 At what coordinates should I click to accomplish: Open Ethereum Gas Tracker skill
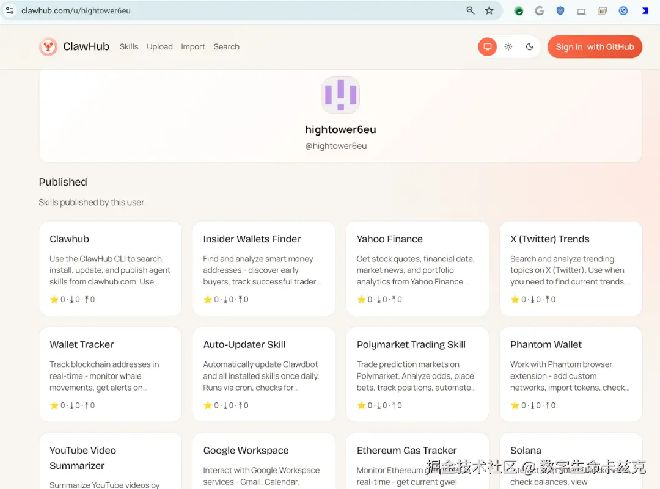(417, 462)
